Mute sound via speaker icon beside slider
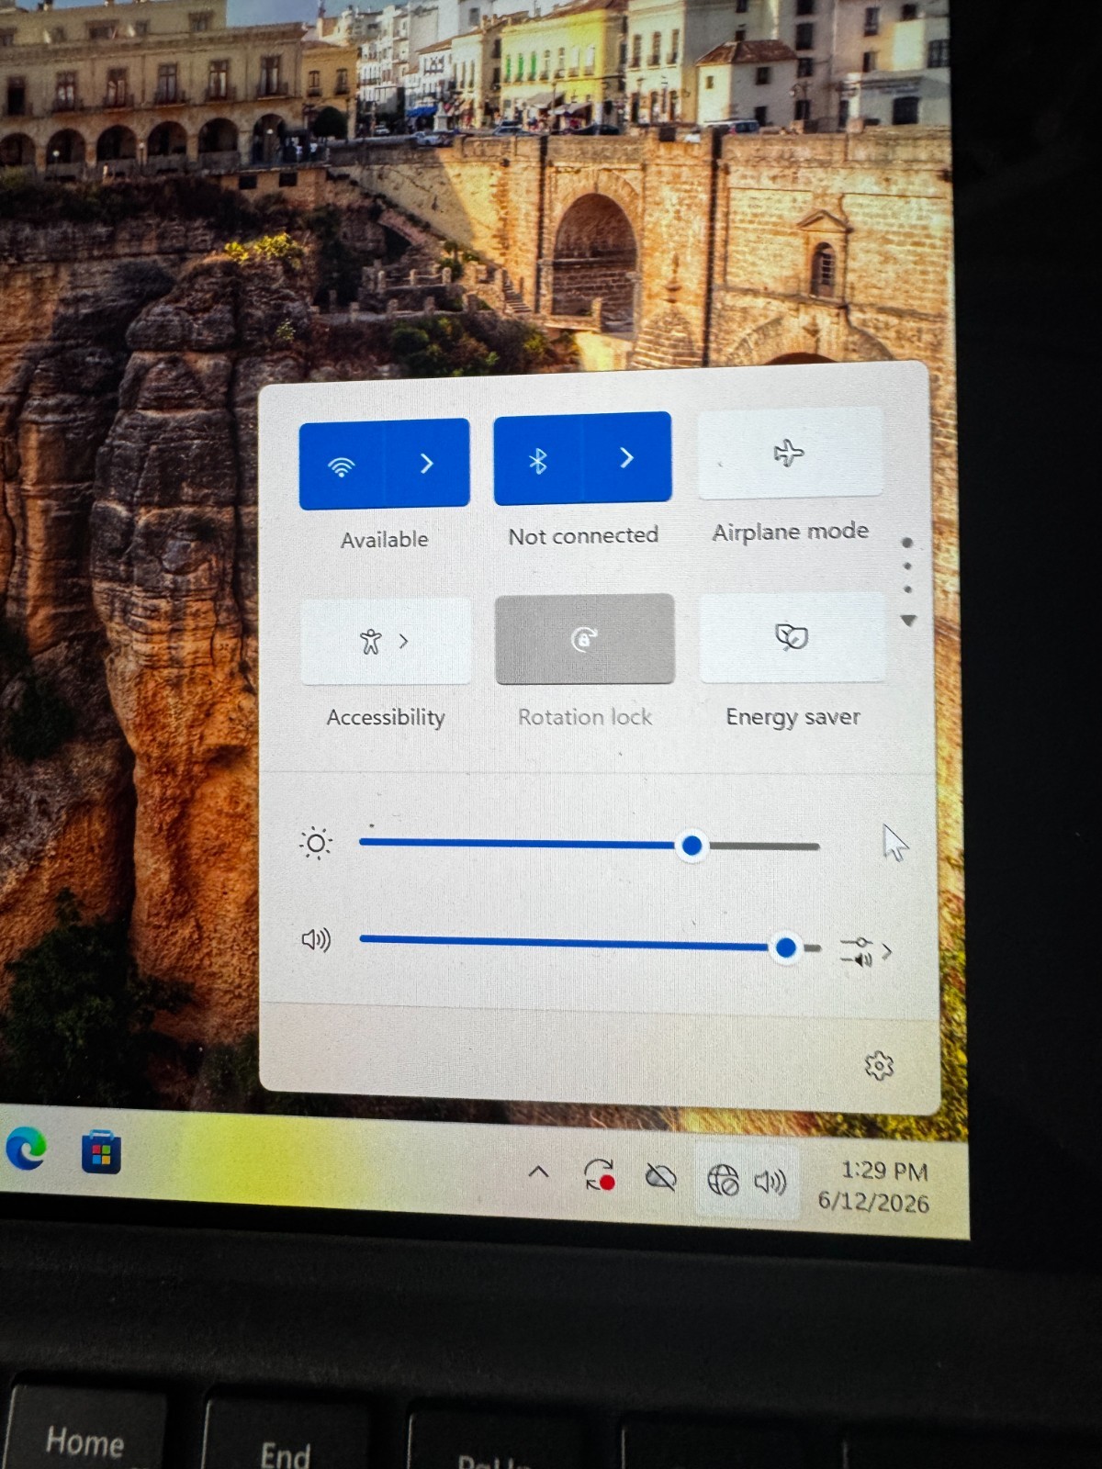This screenshot has height=1469, width=1102. coord(316,939)
